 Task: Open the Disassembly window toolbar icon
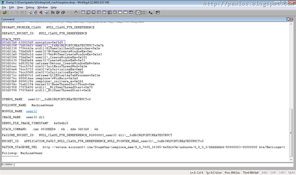click(x=115, y=12)
